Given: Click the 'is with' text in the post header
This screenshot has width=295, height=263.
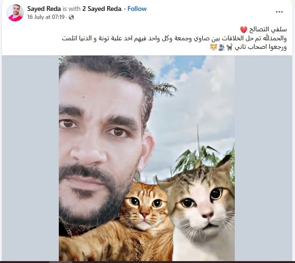Looking at the screenshot, I should coord(72,9).
